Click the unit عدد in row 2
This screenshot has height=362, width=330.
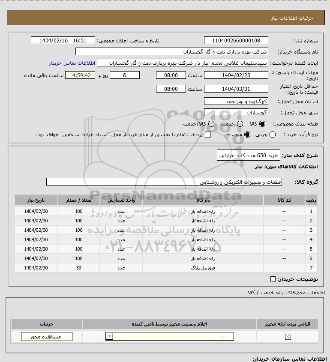coord(121,221)
